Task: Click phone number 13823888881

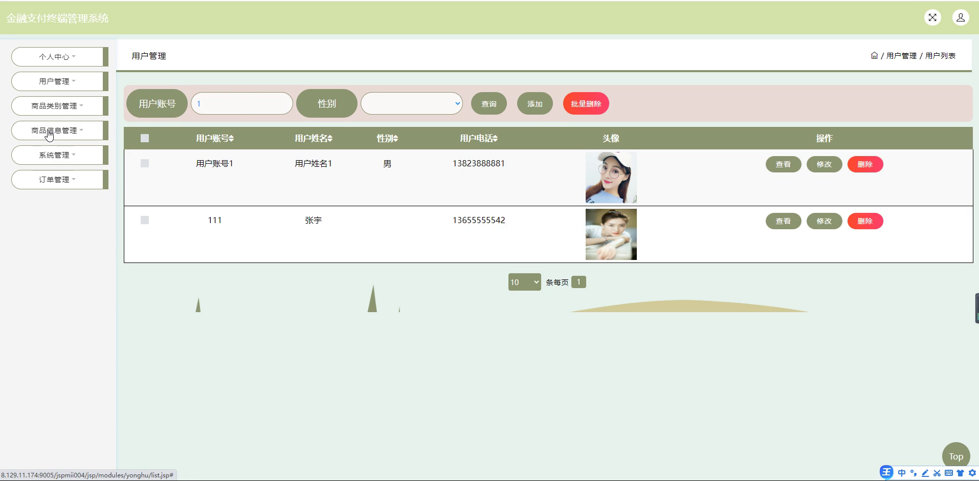Action: coord(479,163)
